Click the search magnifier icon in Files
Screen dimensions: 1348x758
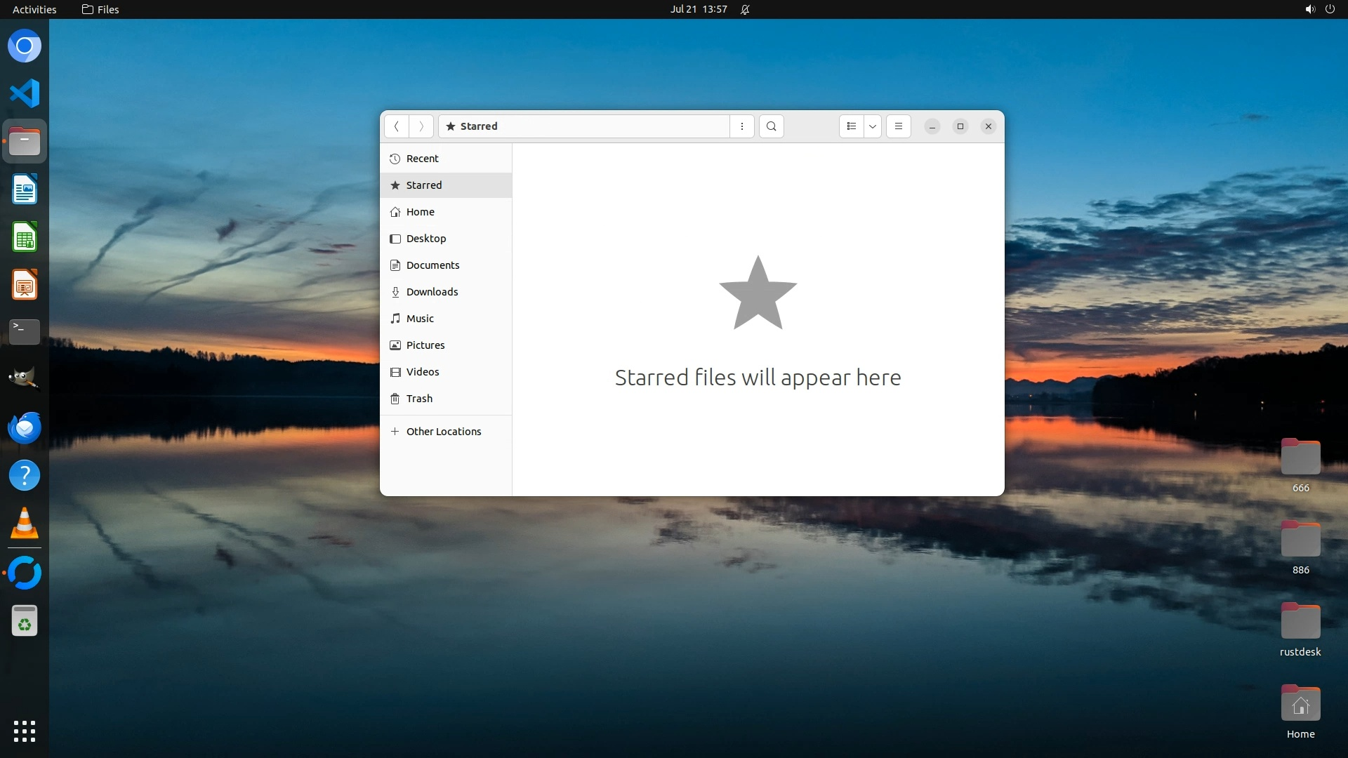[771, 126]
